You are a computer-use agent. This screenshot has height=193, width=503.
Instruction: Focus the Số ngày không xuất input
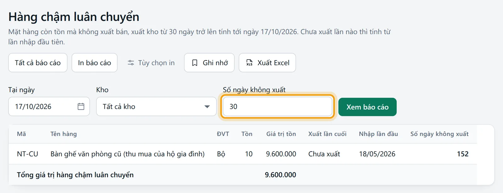tap(277, 107)
